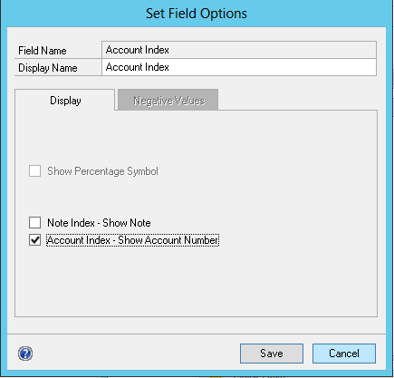This screenshot has width=394, height=378.
Task: Click the 'Account Index' text in Display Name
Action: click(138, 67)
